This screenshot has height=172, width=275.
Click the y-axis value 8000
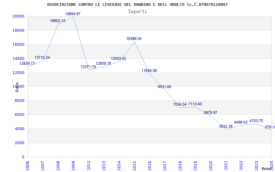tap(19, 100)
